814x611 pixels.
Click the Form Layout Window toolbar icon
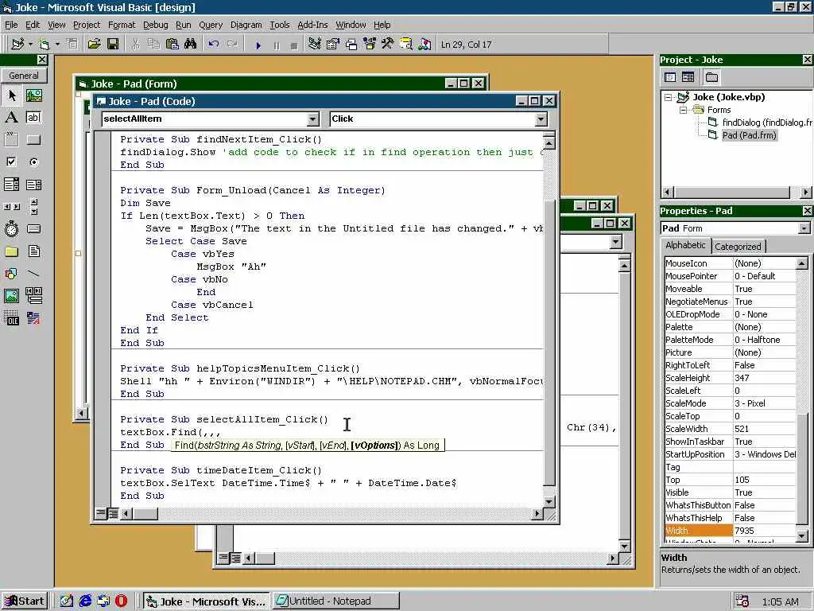coord(351,45)
